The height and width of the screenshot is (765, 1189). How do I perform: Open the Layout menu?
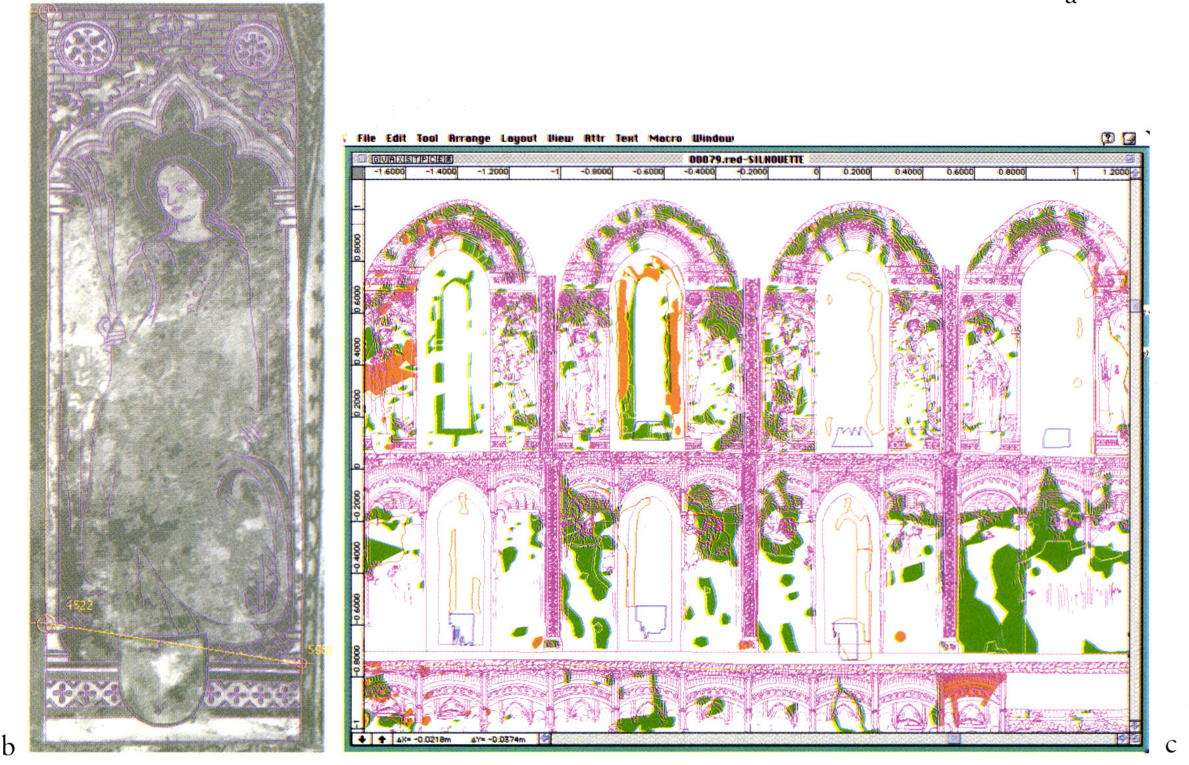[x=519, y=138]
